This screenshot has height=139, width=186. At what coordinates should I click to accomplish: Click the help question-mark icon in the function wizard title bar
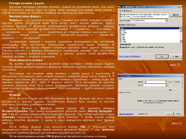pyautogui.click(x=179, y=7)
